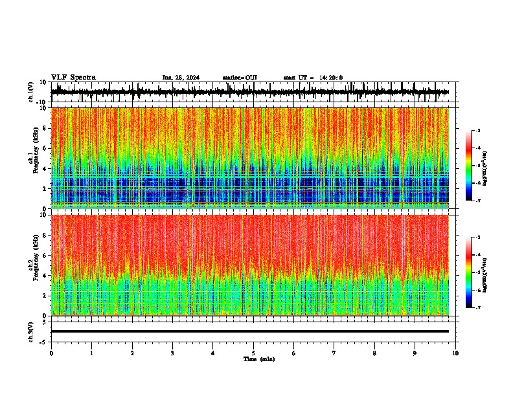Click the "Time (min)" axis label
The height and width of the screenshot is (396, 513).
pyautogui.click(x=259, y=359)
